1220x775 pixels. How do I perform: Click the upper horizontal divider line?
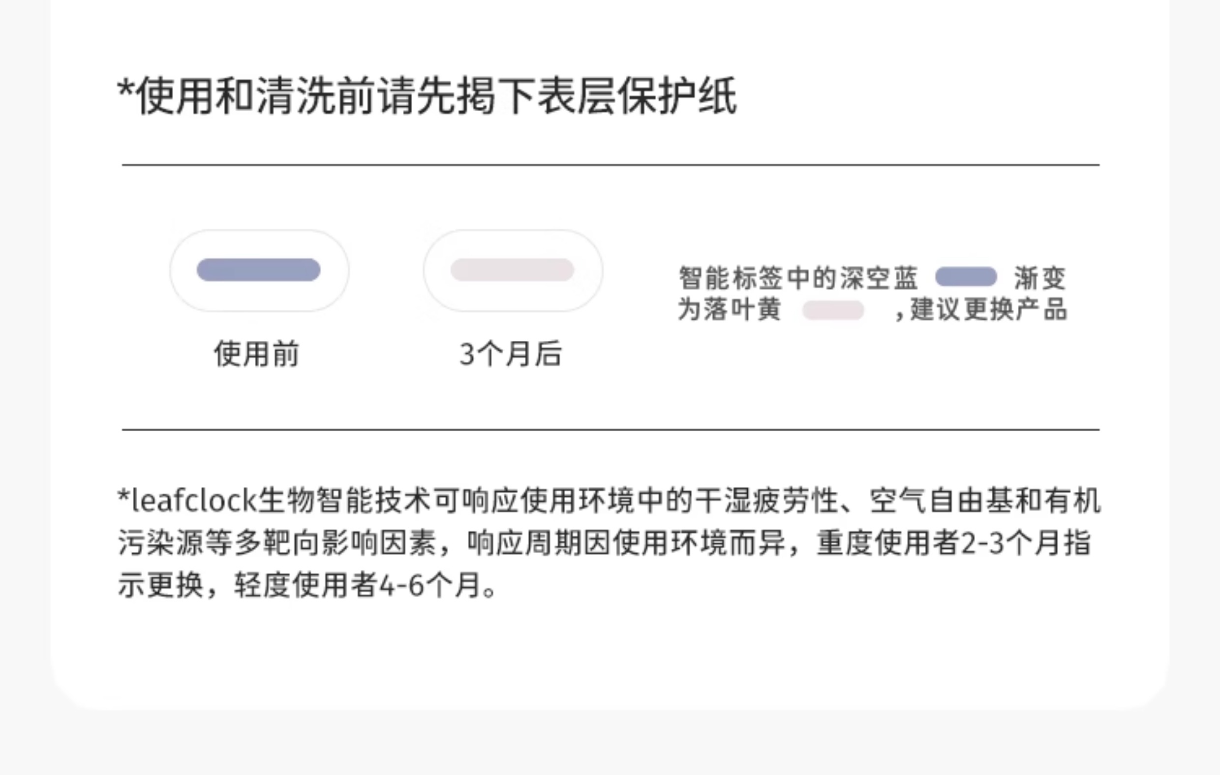pos(610,165)
